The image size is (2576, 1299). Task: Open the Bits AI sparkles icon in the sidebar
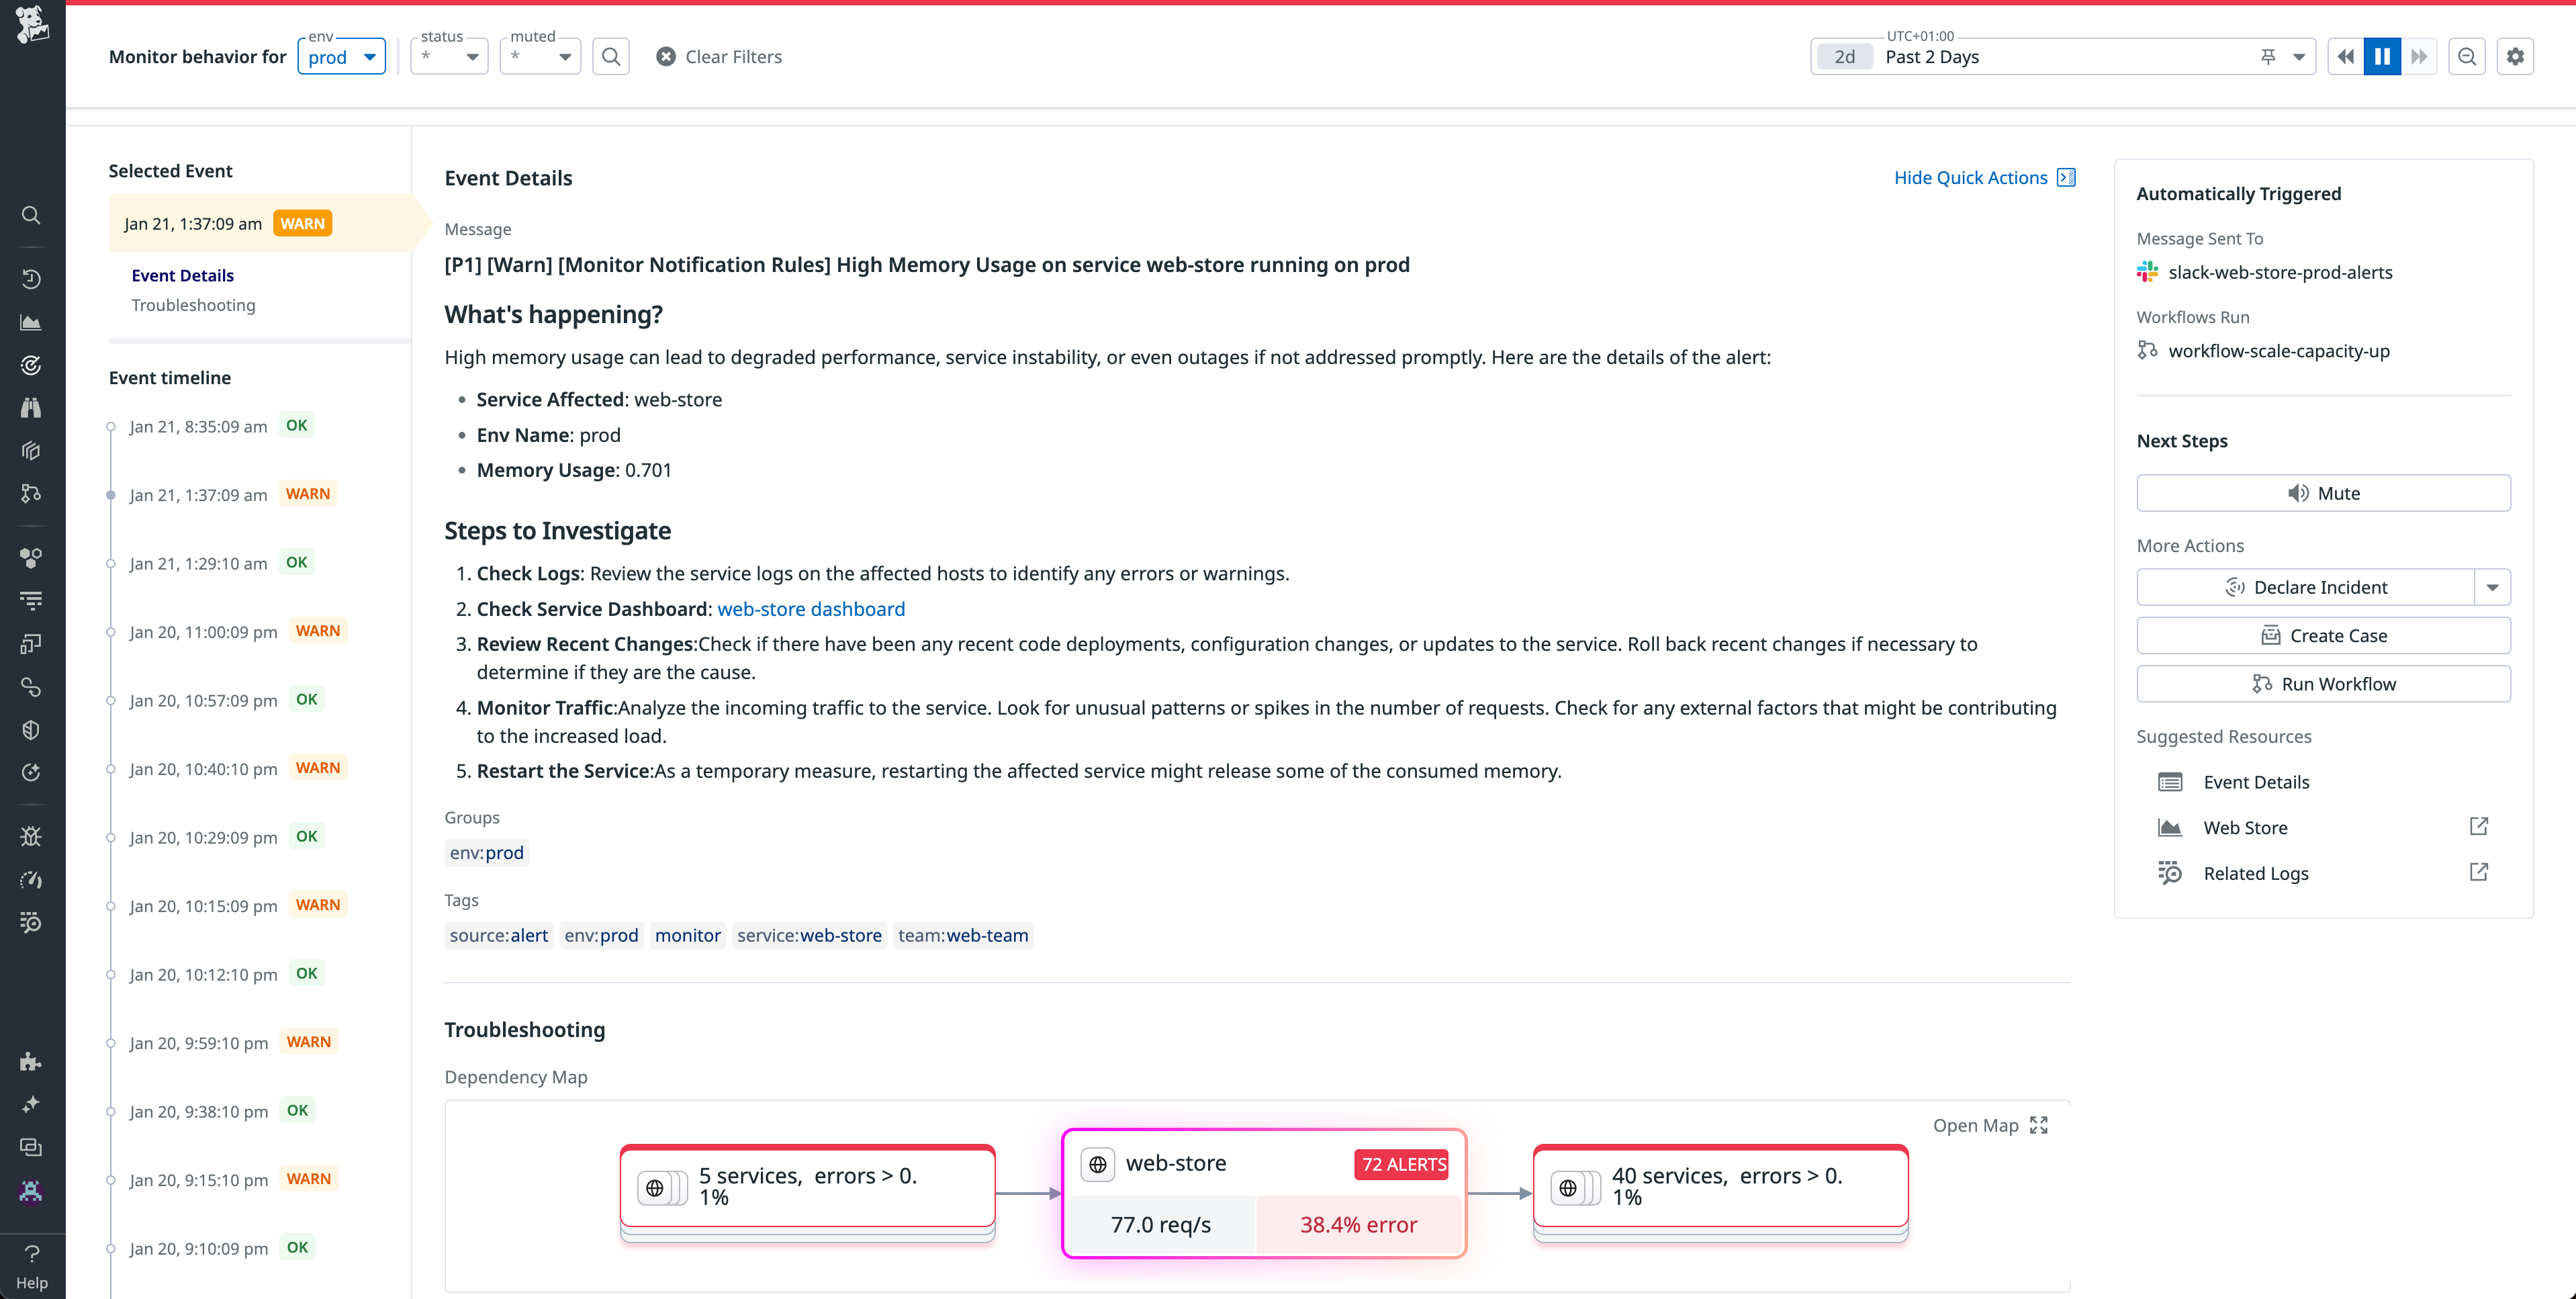(31, 1104)
